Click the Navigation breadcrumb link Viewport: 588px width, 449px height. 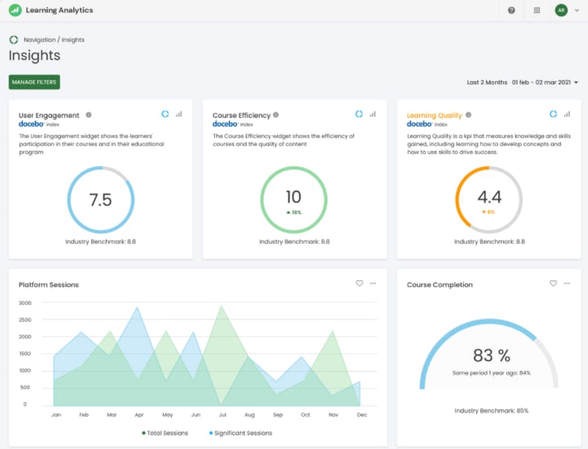point(39,39)
